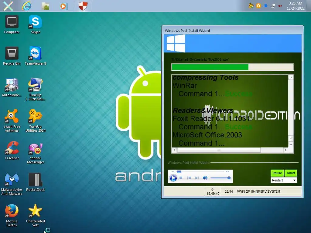Click the 28/44 progress counter
311x233 pixels.
(x=229, y=191)
